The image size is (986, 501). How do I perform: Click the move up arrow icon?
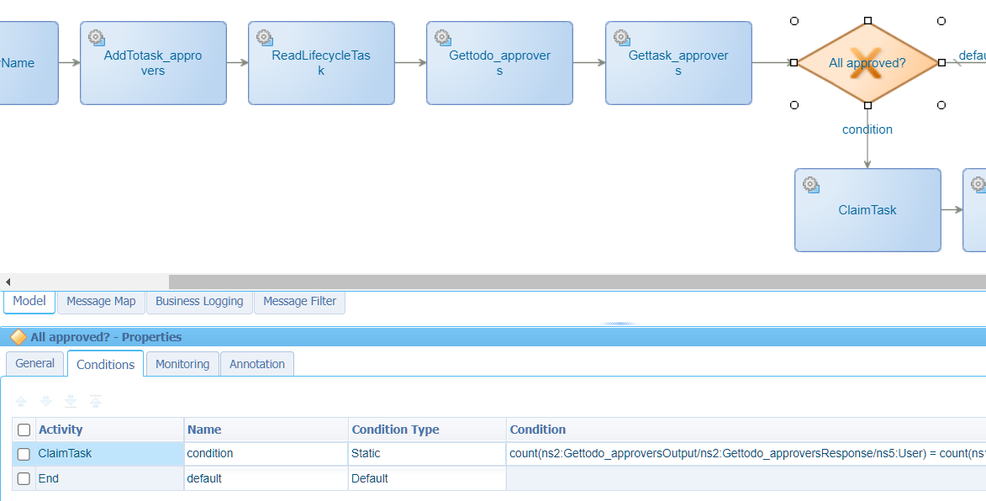(22, 402)
